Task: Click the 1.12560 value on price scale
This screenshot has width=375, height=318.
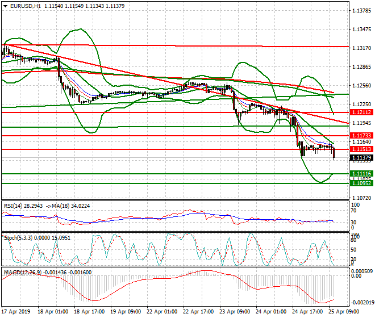Action: point(361,86)
